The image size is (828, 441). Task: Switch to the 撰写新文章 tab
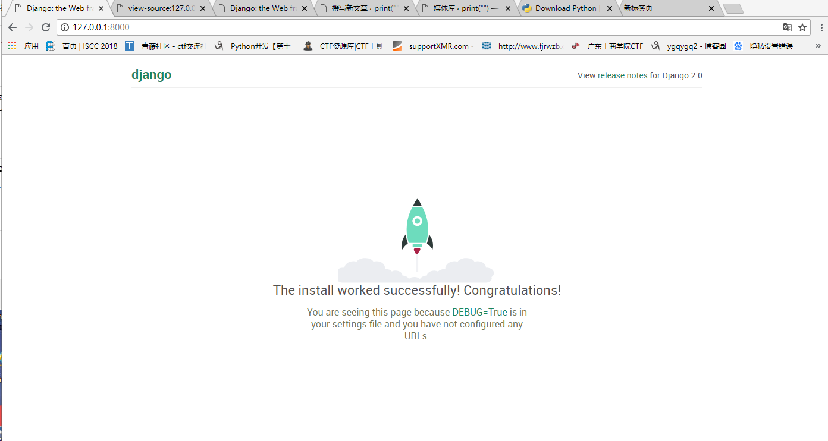coord(364,8)
